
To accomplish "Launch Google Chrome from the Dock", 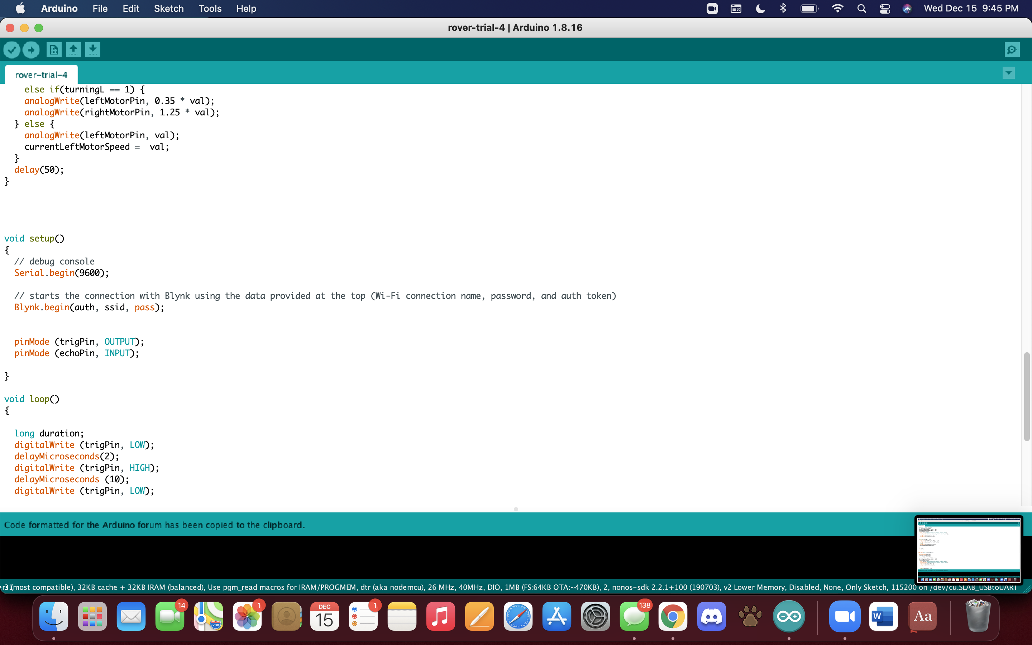I will coord(673,616).
